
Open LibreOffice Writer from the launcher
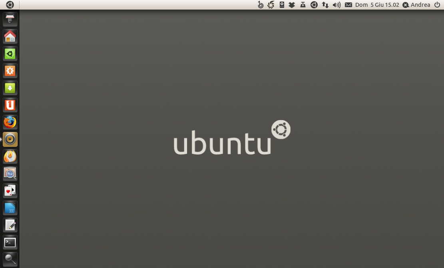coord(10,208)
